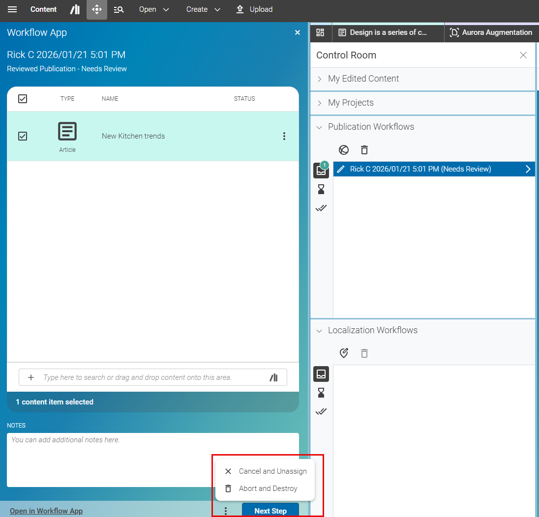Click the double-check completed icon in Localization Workflows
Image resolution: width=539 pixels, height=517 pixels.
point(321,411)
